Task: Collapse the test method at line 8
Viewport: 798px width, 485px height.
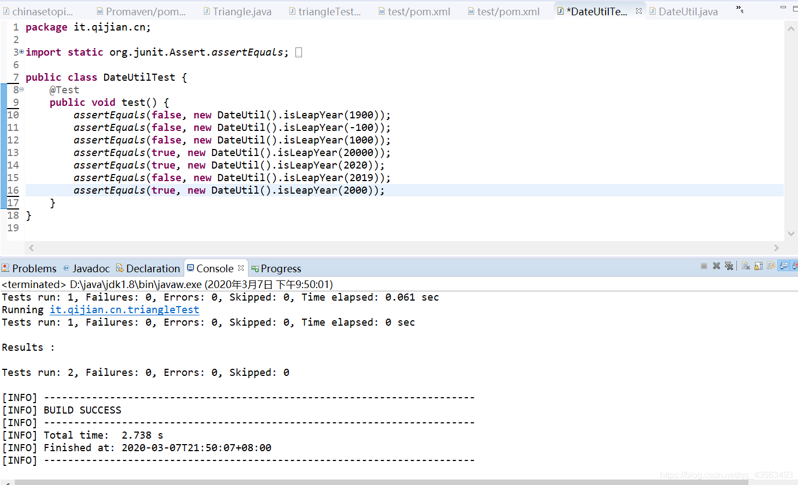Action: [x=21, y=89]
